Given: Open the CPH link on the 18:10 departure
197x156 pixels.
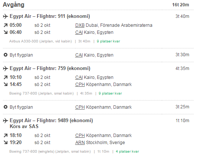Looking at the screenshot, I should (80, 136).
